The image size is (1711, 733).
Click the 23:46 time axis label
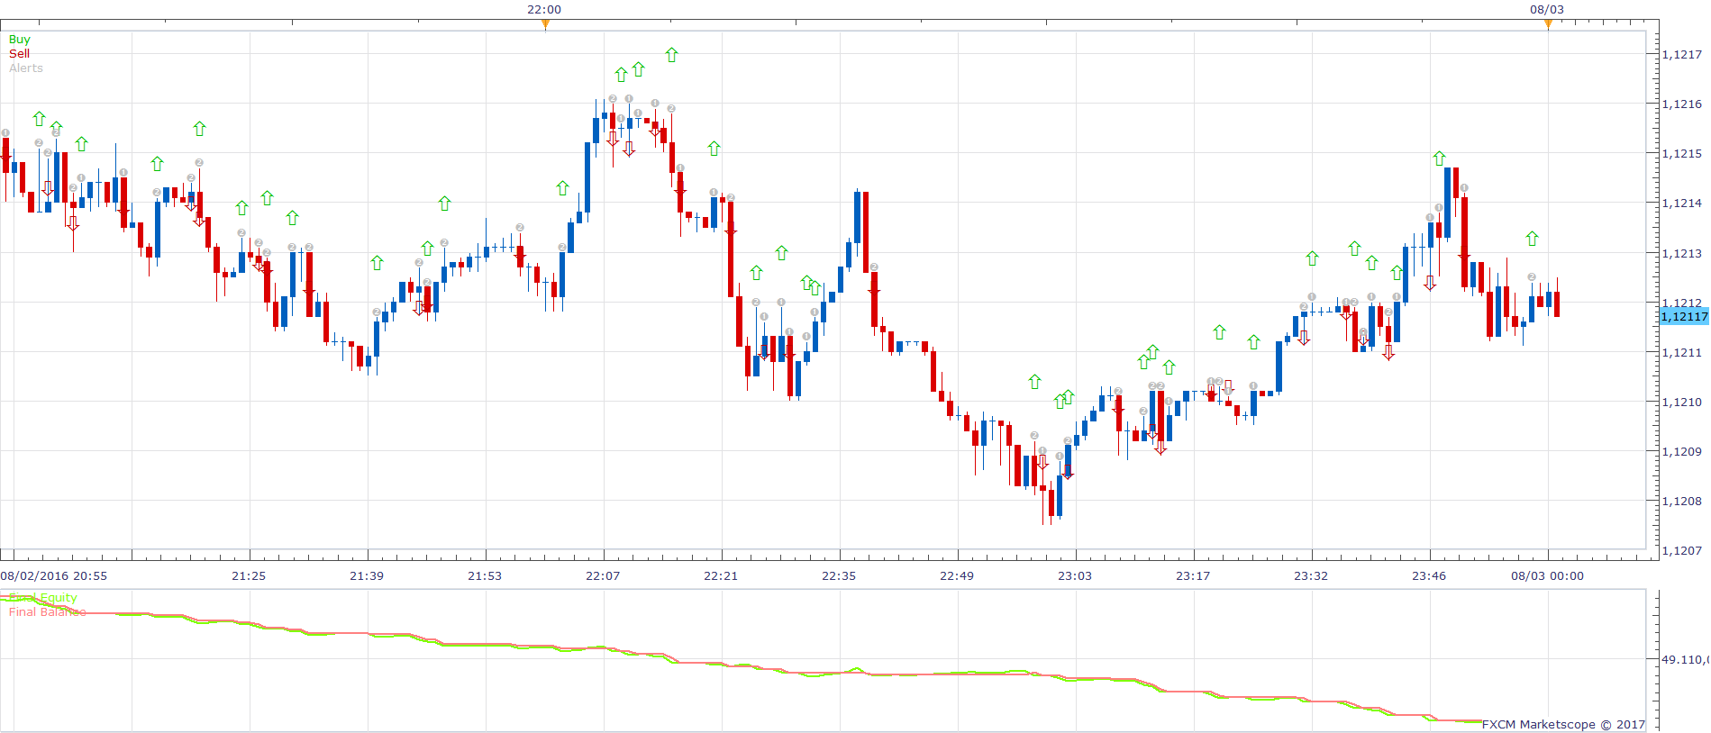1429,576
